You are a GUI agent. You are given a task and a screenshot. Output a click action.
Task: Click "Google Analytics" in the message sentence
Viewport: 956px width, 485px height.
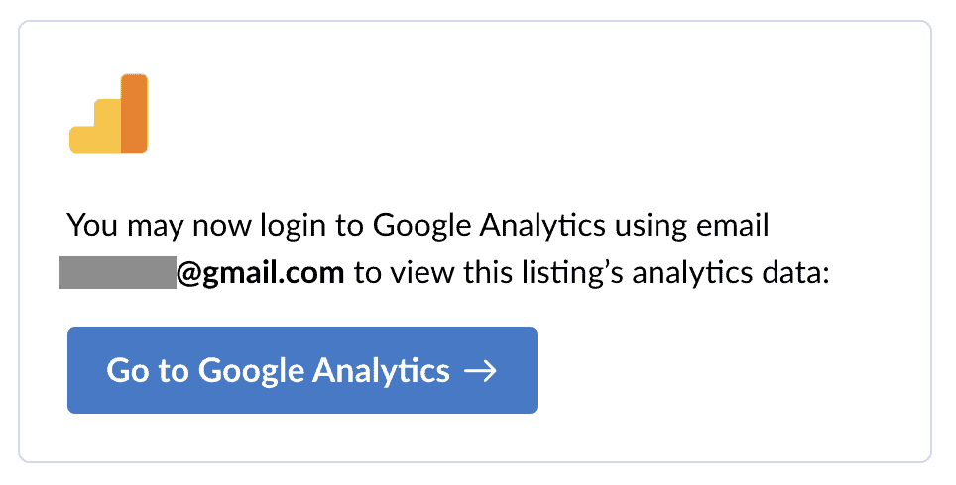pyautogui.click(x=489, y=226)
